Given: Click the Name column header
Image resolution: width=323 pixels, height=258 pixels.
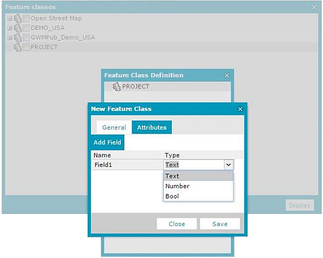Looking at the screenshot, I should (127, 155).
